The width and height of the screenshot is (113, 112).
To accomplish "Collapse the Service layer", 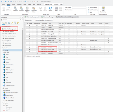I will point(2,103).
